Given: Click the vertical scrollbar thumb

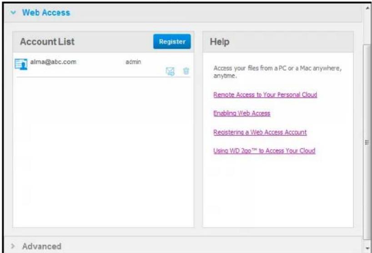Looking at the screenshot, I should coord(367,142).
